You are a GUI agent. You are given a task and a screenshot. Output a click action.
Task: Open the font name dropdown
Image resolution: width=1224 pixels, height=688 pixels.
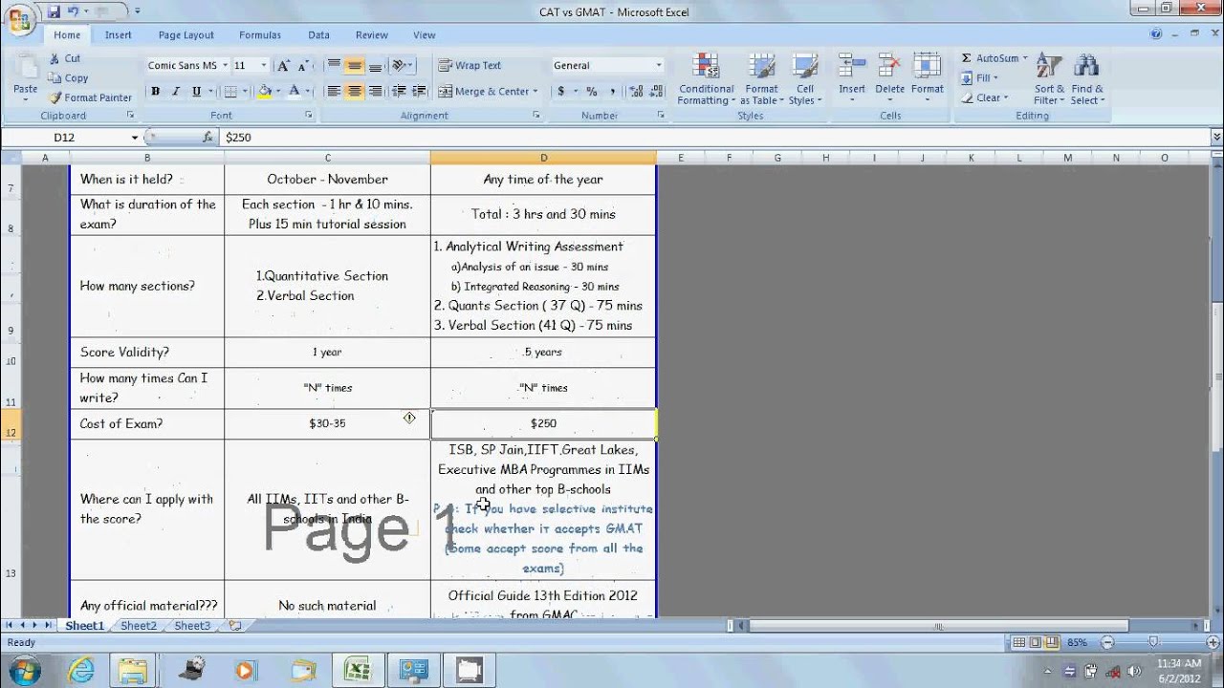(x=225, y=66)
